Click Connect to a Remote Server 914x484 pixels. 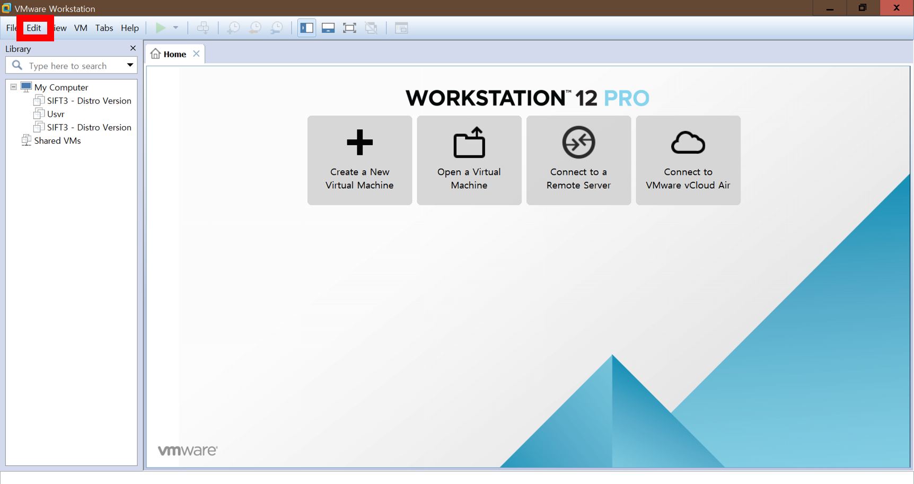pyautogui.click(x=578, y=160)
